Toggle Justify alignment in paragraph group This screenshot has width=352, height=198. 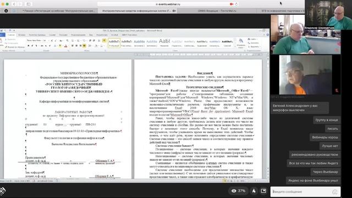click(84, 46)
